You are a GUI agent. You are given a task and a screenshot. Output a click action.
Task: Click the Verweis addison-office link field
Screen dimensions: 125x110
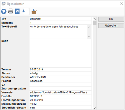60,92
